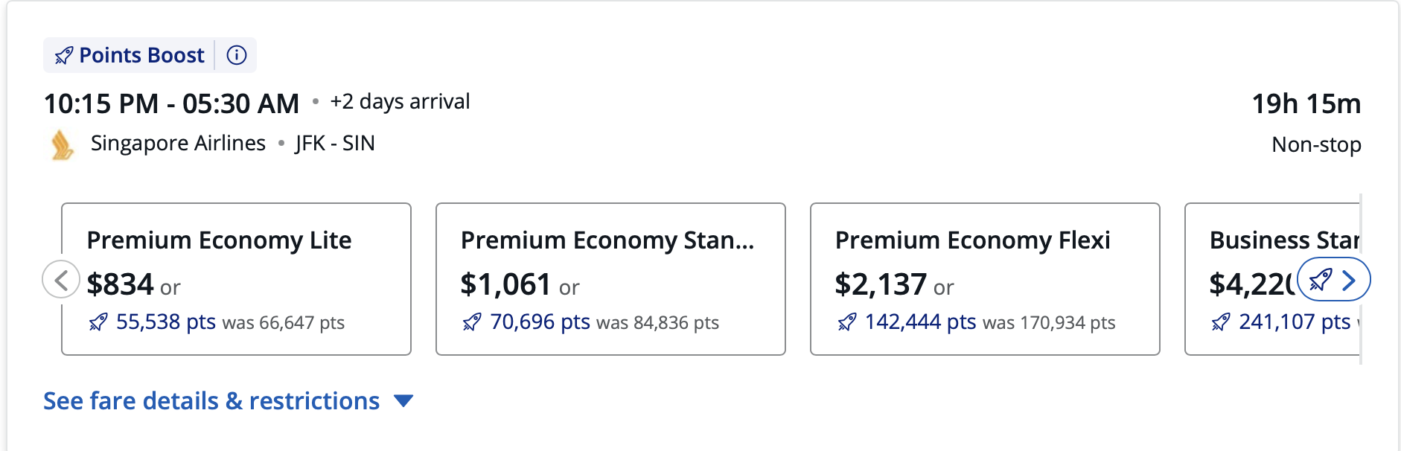Click the 70,696 pts points price
The height and width of the screenshot is (451, 1401).
[x=540, y=322]
